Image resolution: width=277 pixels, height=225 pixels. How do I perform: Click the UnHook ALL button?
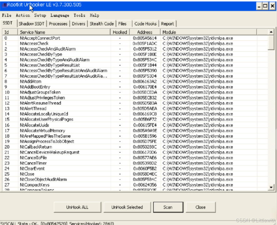(x=77, y=207)
